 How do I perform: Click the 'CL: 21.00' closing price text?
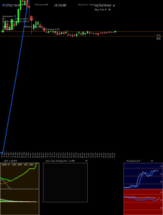(60, 6)
